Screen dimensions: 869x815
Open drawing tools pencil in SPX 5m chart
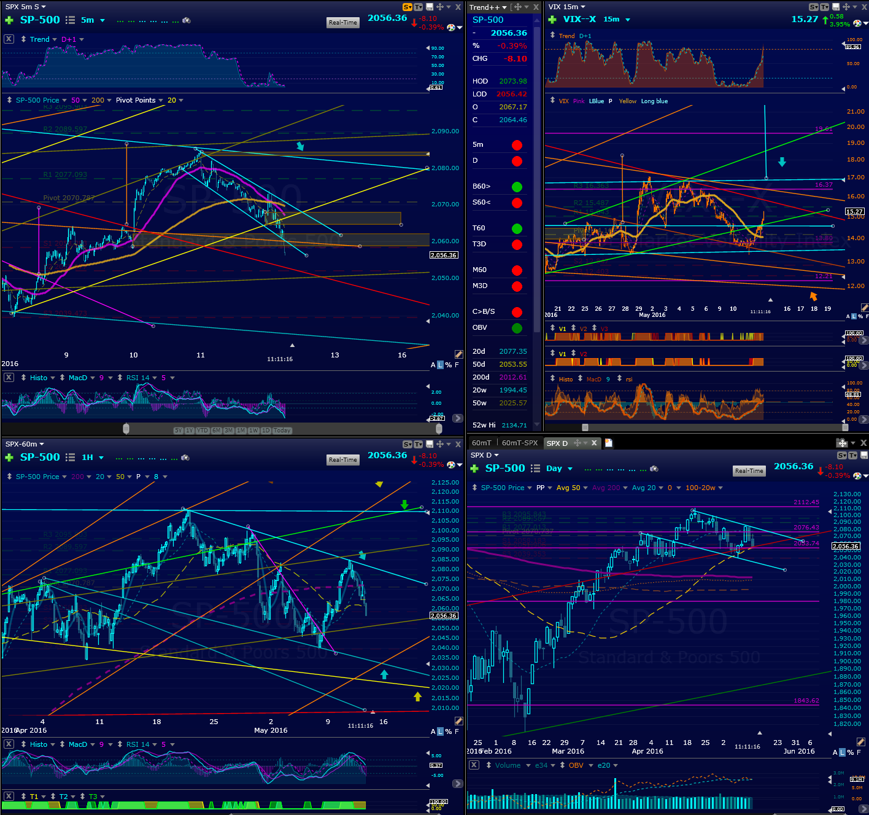[x=458, y=354]
